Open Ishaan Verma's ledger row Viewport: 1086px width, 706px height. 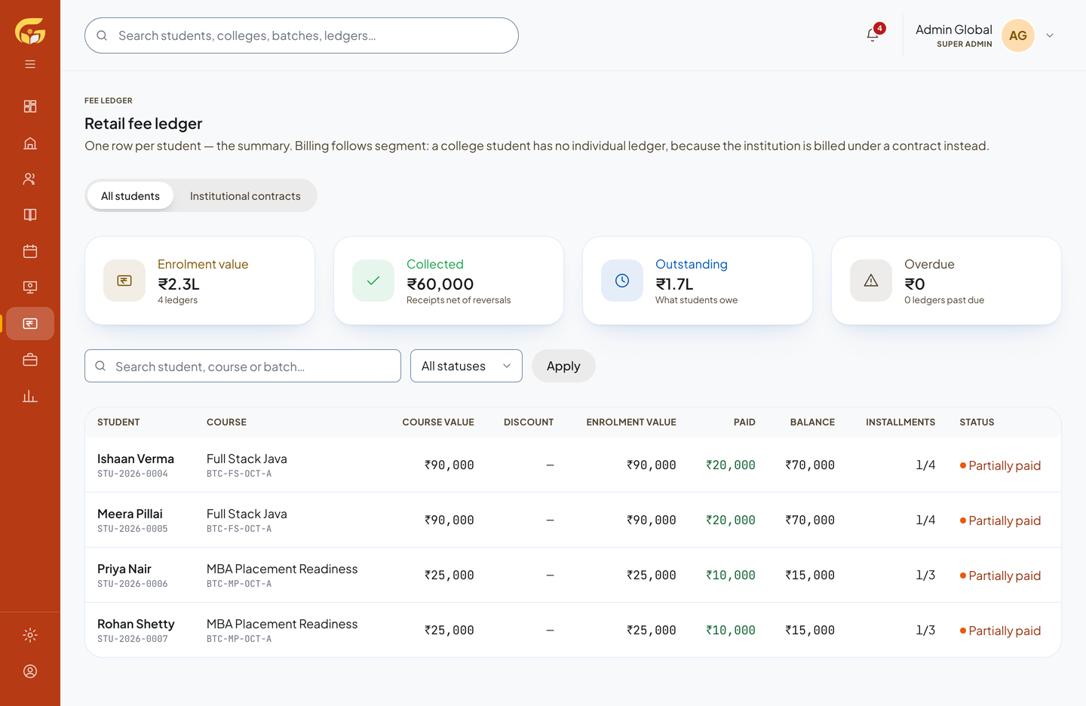click(x=573, y=465)
